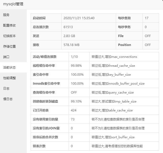163x153 pixels.
Task: Click the 已打开的表 label
Action: tap(41, 110)
